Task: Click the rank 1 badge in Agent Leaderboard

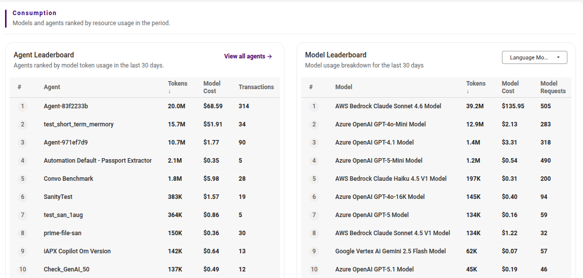Action: [x=22, y=106]
